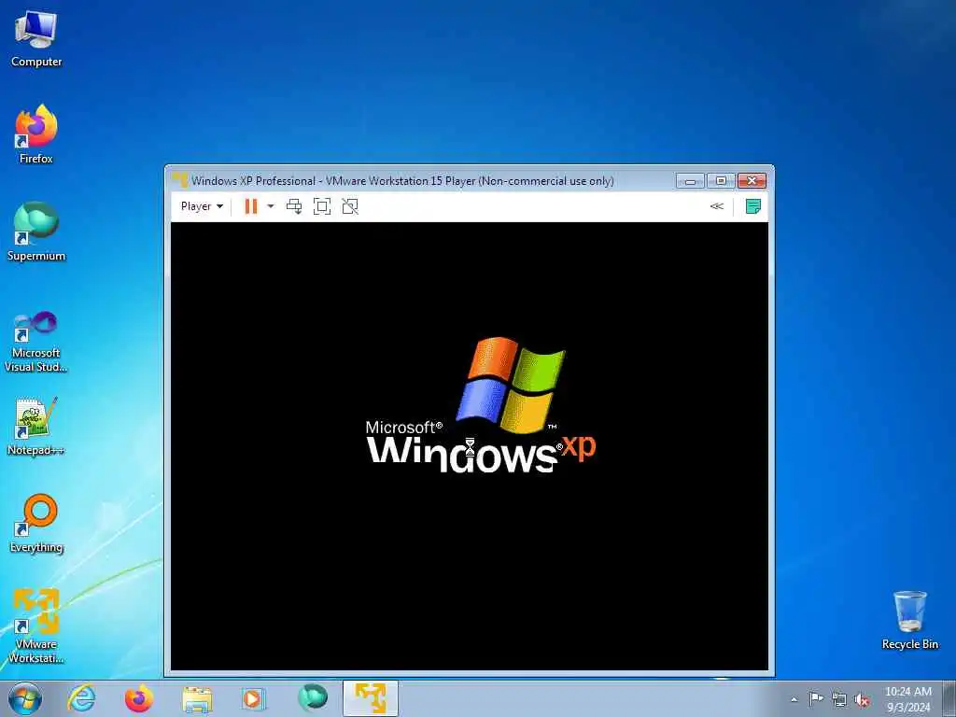
Task: Show hidden system tray icons arrow
Action: pyautogui.click(x=794, y=700)
